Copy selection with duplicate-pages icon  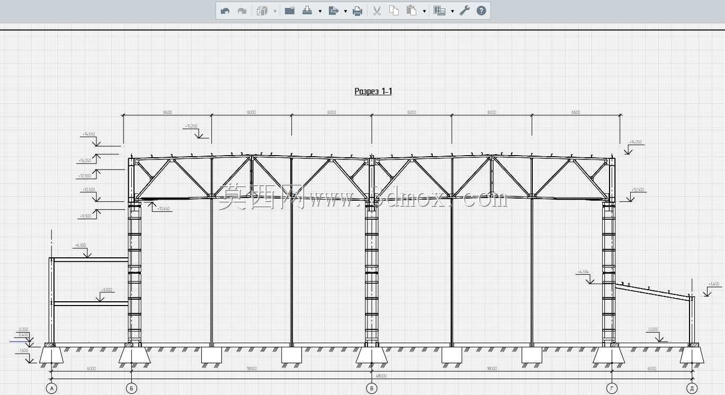394,11
